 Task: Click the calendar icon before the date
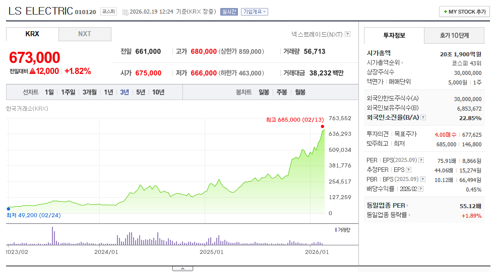[125, 12]
